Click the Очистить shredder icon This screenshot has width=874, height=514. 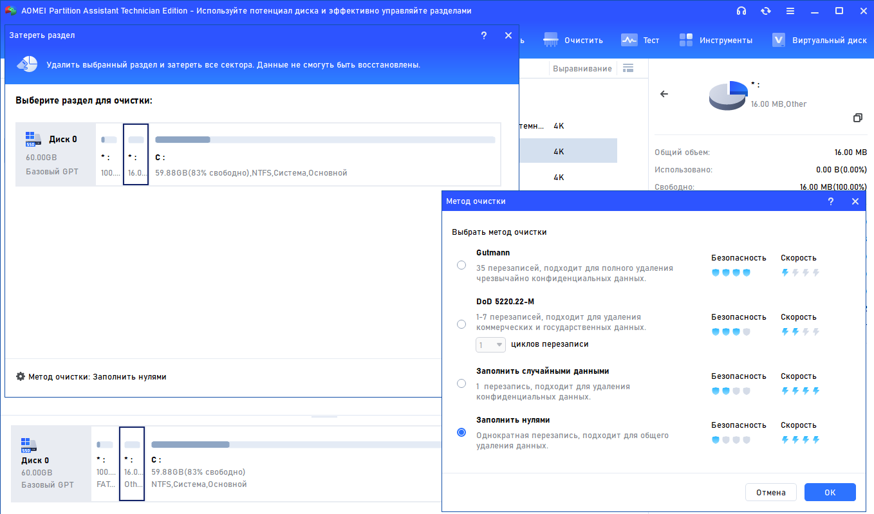(551, 40)
